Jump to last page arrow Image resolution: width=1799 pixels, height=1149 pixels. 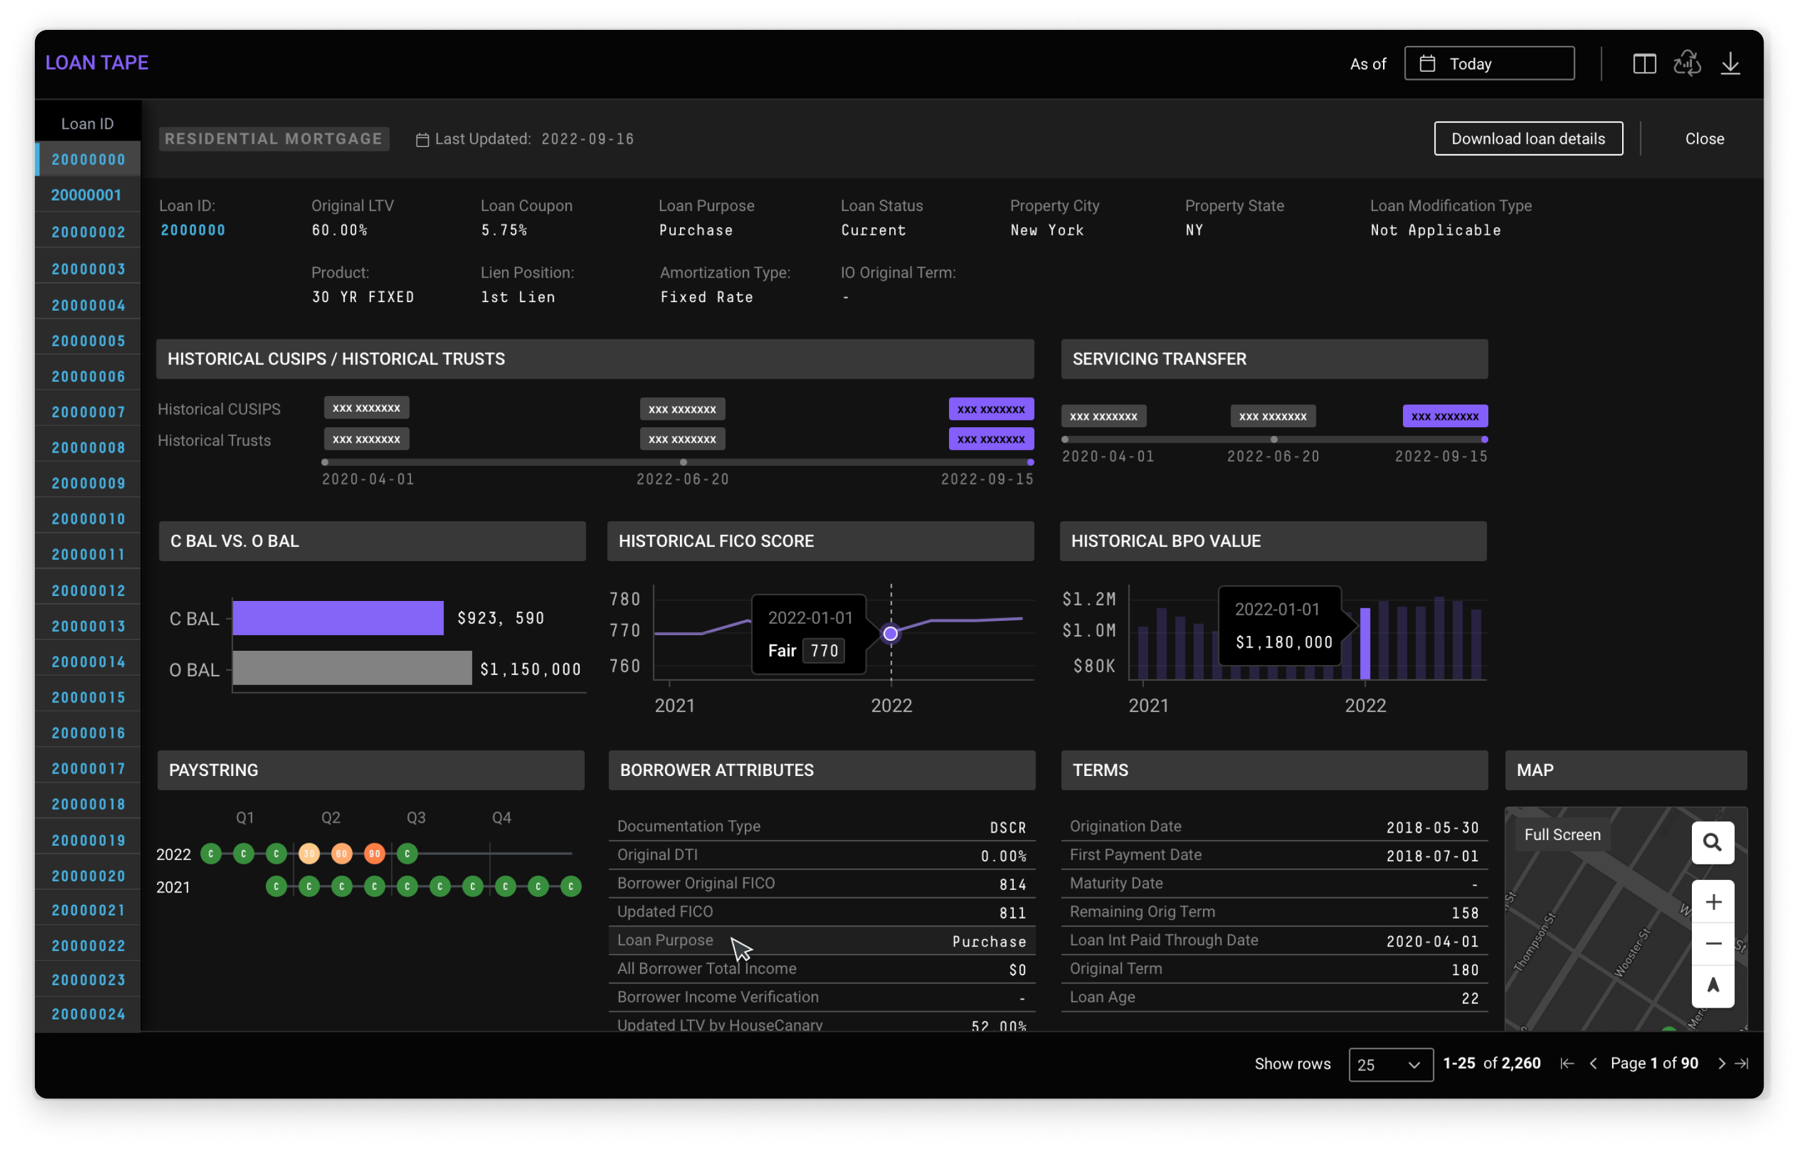pyautogui.click(x=1742, y=1063)
